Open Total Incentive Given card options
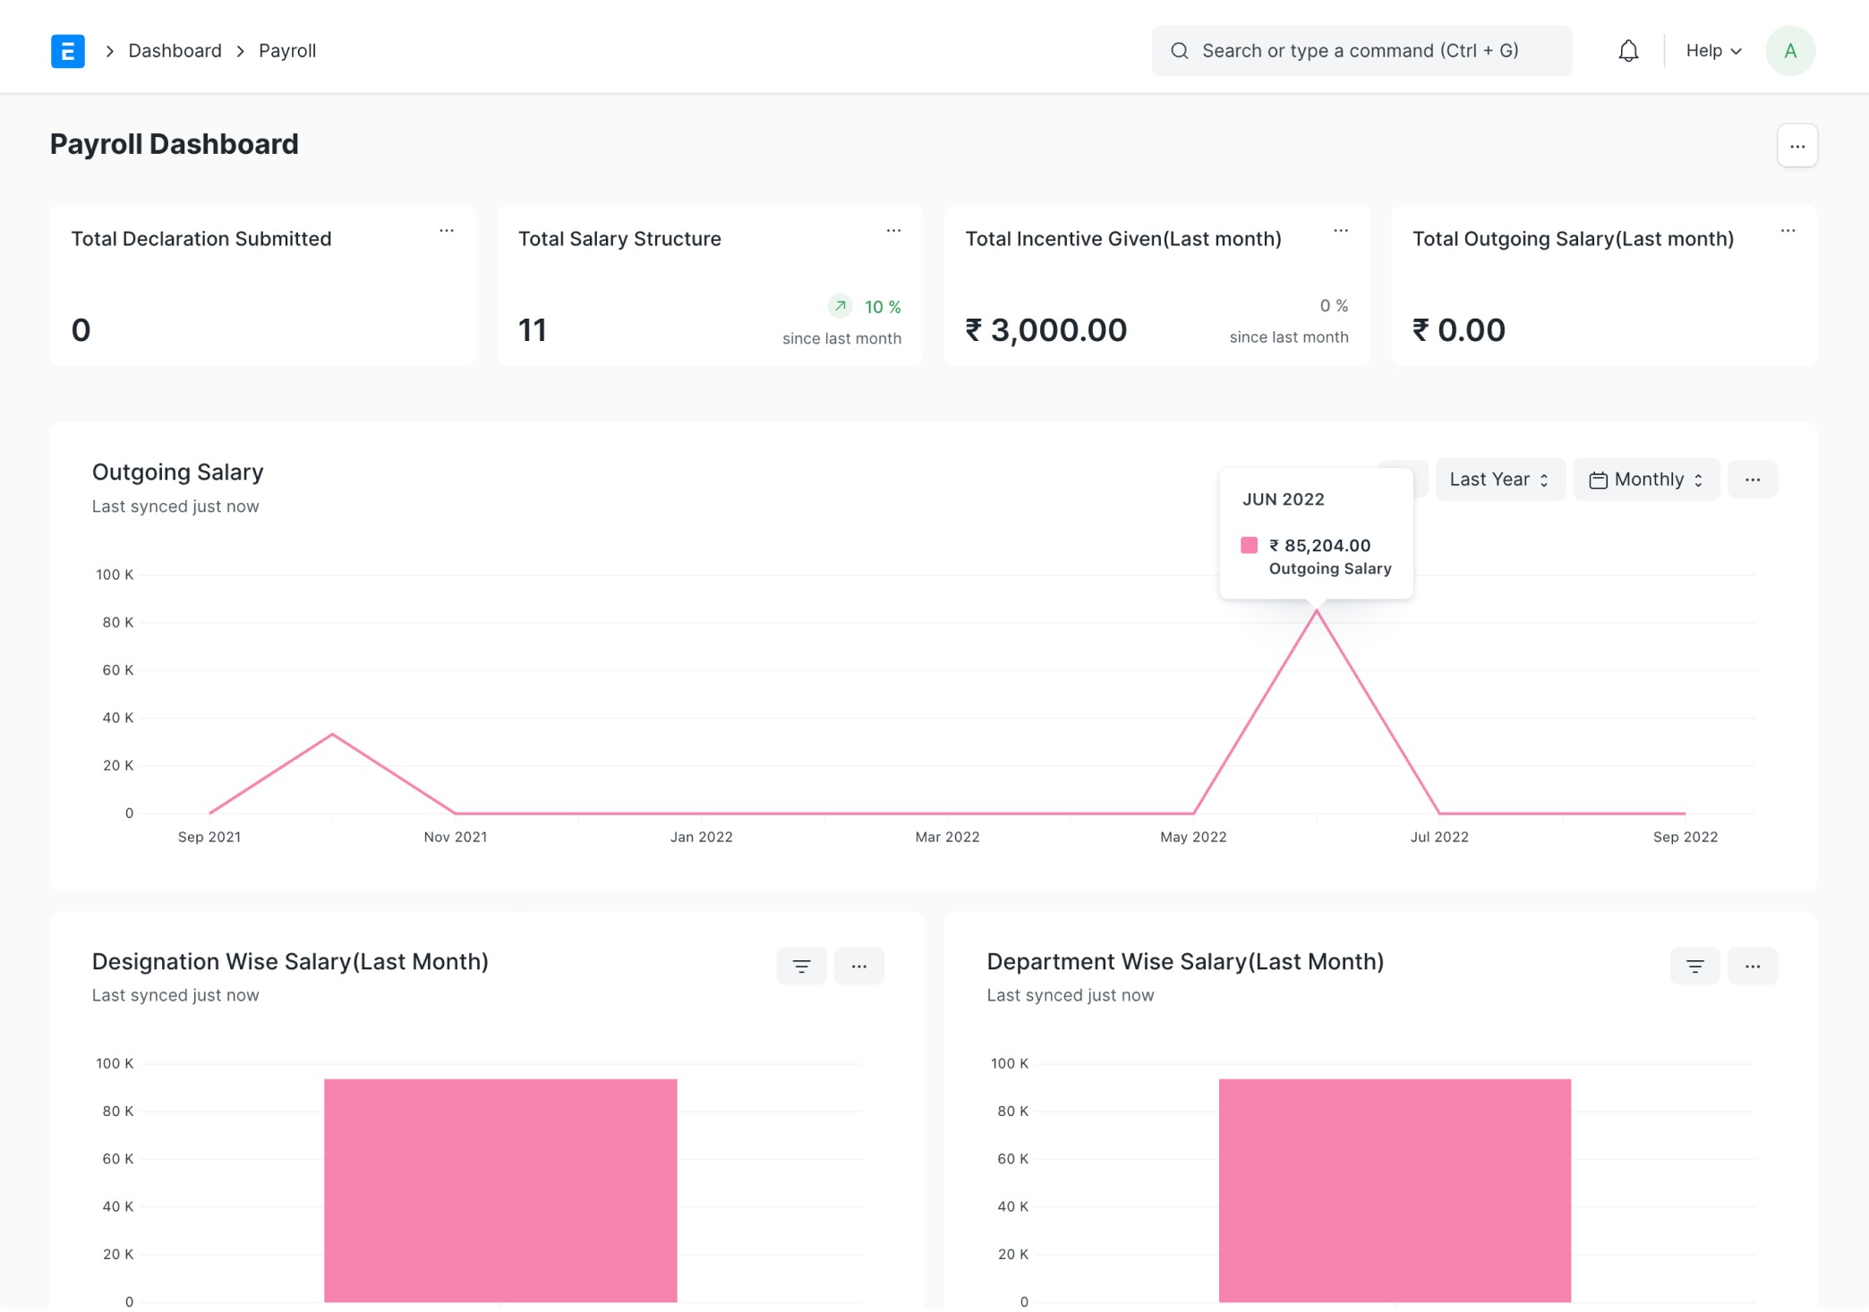Image resolution: width=1869 pixels, height=1312 pixels. (x=1340, y=231)
